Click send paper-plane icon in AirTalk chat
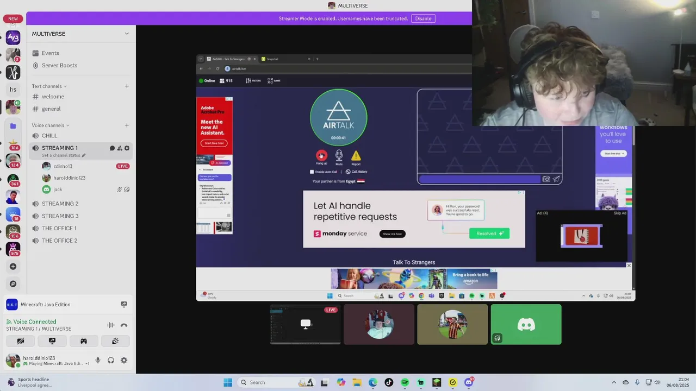 click(556, 179)
